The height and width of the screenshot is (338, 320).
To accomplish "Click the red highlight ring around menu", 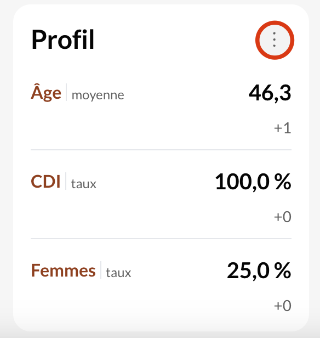I will 275,22.
